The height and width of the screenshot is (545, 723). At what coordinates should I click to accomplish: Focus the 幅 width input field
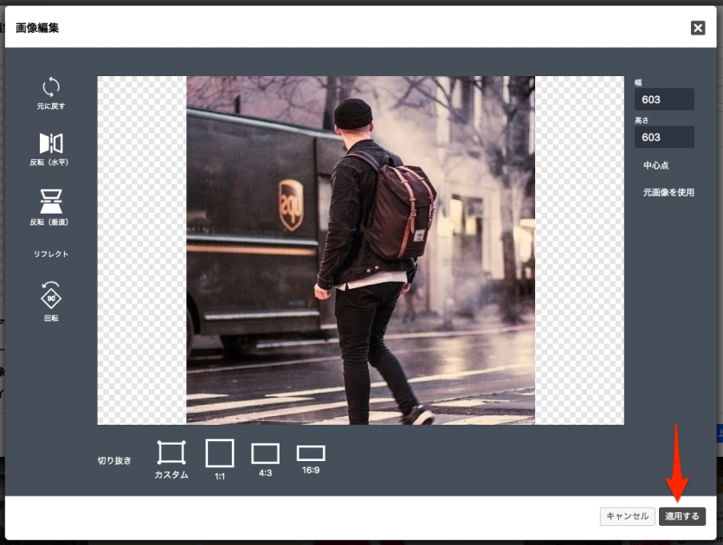coord(664,99)
